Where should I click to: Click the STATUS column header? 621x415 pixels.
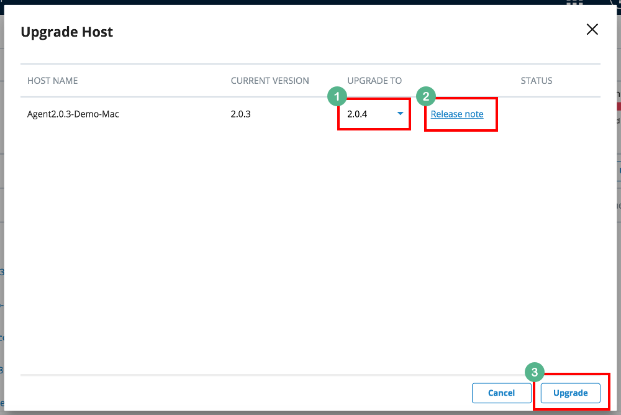(537, 81)
